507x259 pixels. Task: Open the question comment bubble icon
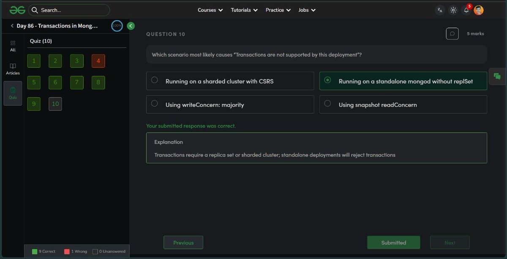452,33
